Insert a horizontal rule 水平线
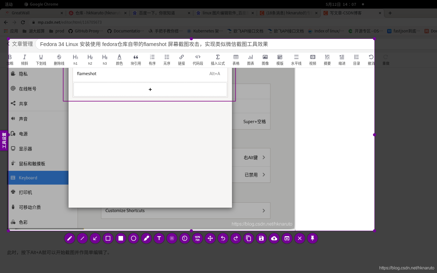The height and width of the screenshot is (273, 437). [296, 60]
